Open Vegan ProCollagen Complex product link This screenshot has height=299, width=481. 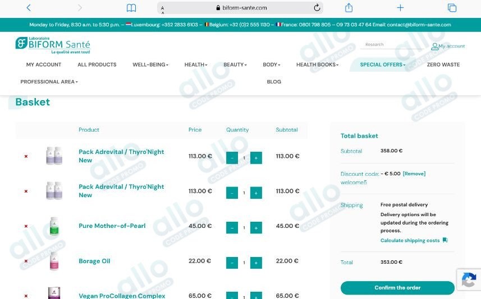[122, 296]
